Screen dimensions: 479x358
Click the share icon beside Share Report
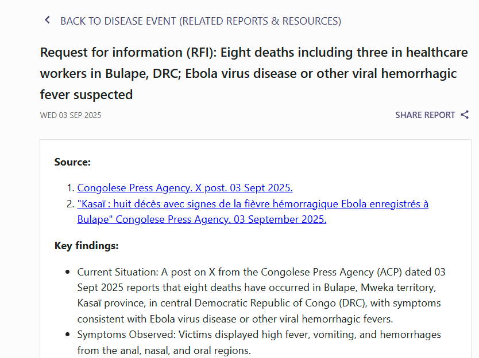point(465,115)
